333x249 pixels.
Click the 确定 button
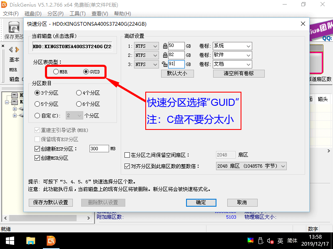(x=201, y=203)
